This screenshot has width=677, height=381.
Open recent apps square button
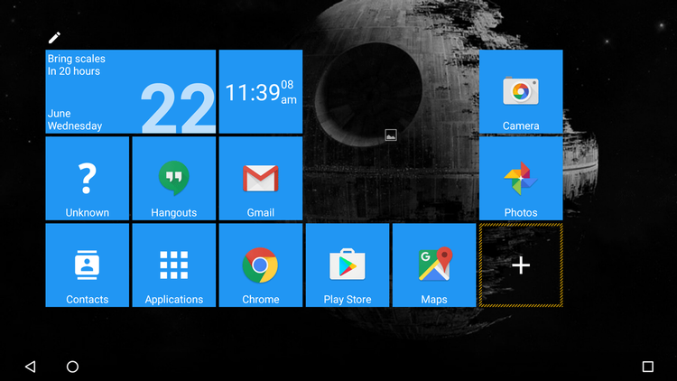[x=647, y=367]
